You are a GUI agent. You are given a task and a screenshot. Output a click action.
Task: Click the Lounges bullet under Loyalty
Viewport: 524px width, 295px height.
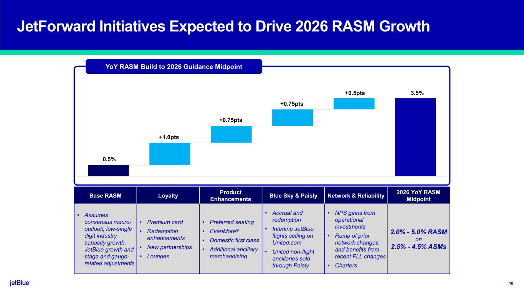point(158,256)
